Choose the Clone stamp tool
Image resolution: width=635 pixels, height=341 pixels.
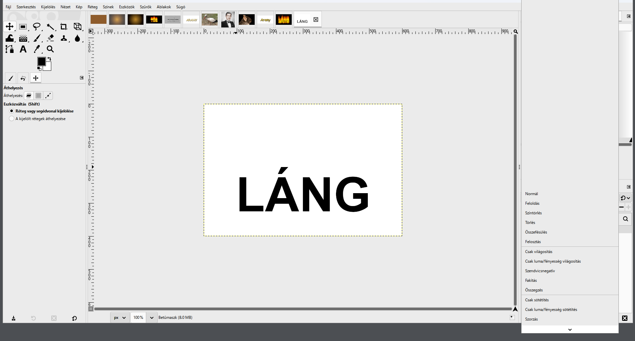pyautogui.click(x=64, y=38)
